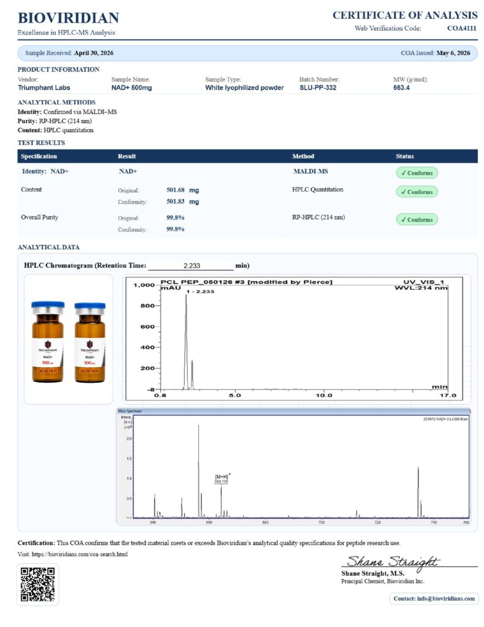Click the TEST RESULTS section heading
The width and height of the screenshot is (484, 627).
[41, 143]
